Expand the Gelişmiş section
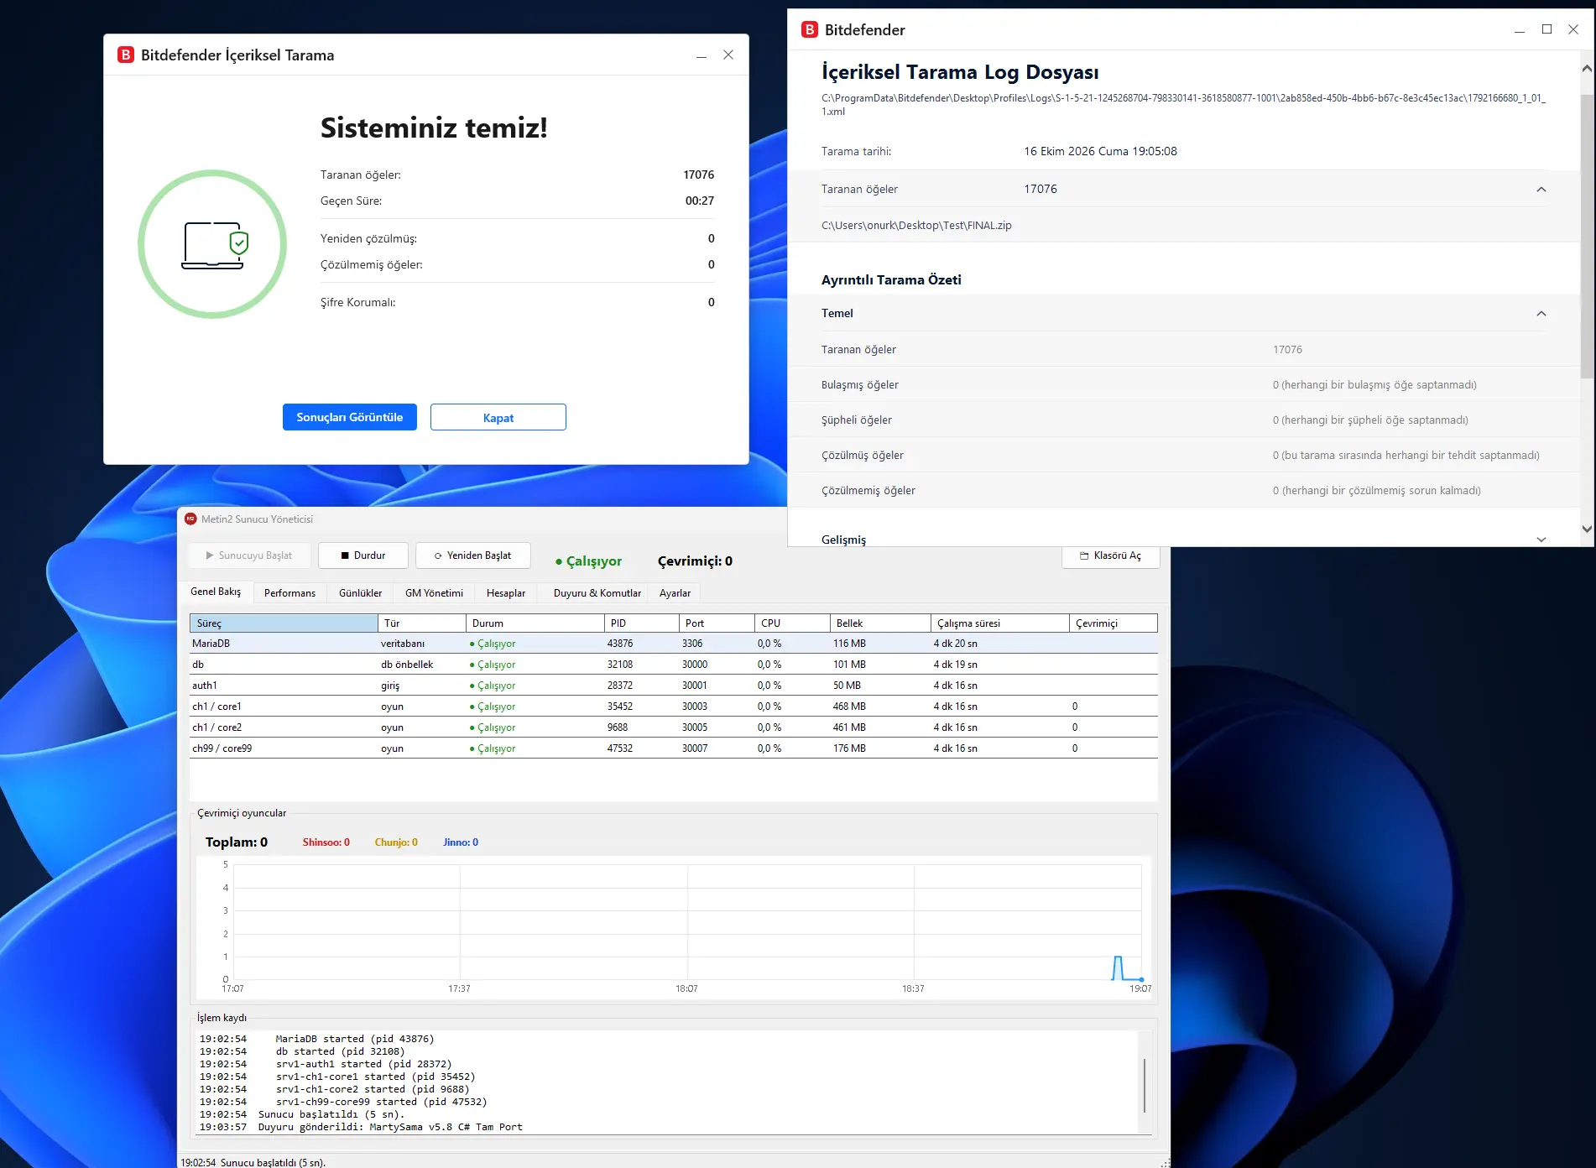Viewport: 1596px width, 1168px height. [1541, 540]
